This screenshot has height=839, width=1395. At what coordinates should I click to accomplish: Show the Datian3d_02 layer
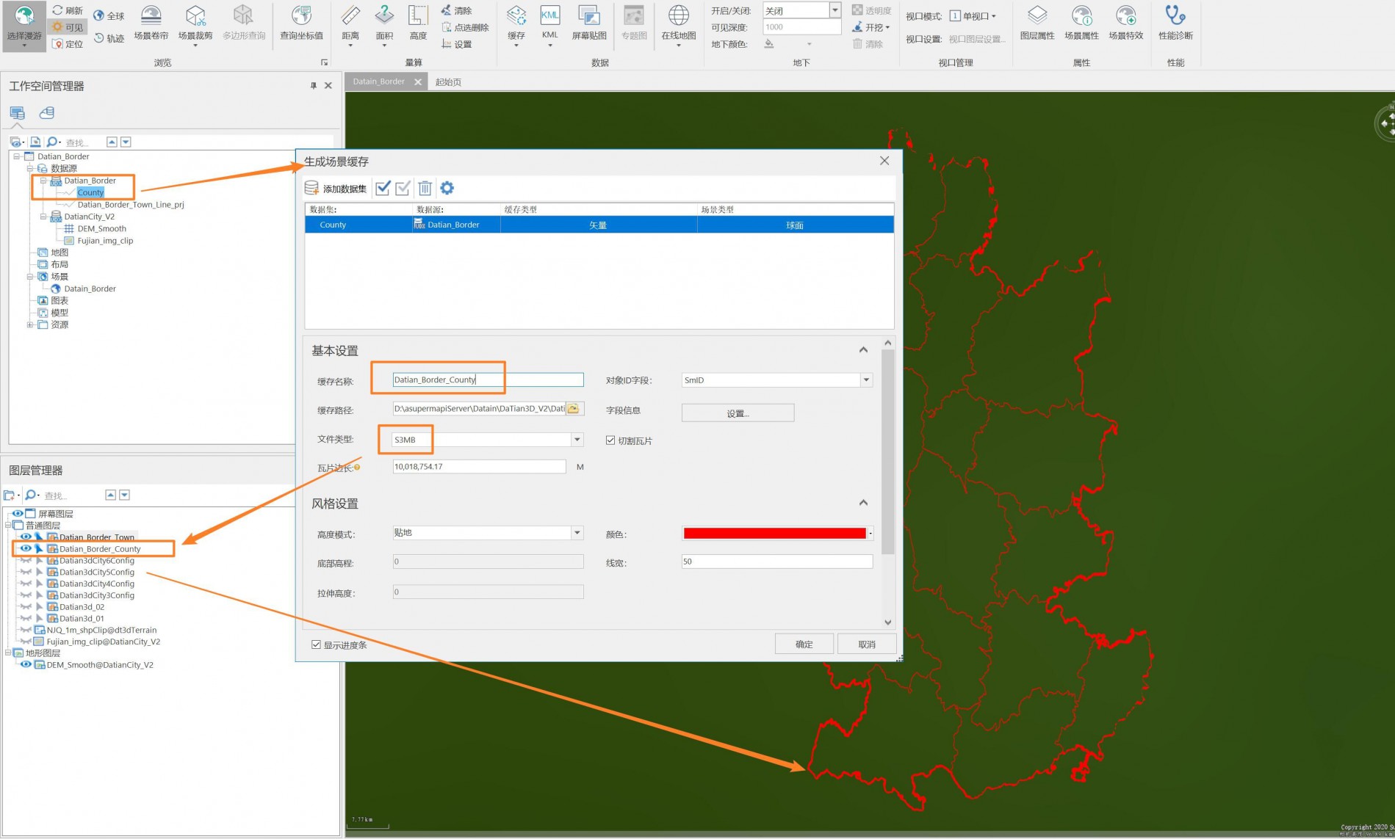pos(26,606)
